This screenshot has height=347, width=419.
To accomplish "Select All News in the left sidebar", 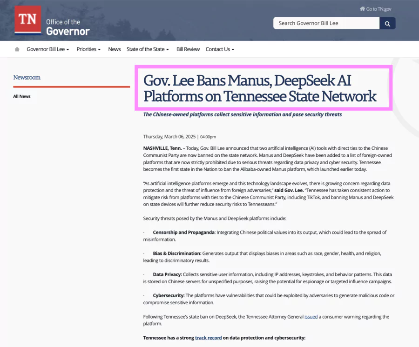I will click(x=22, y=96).
